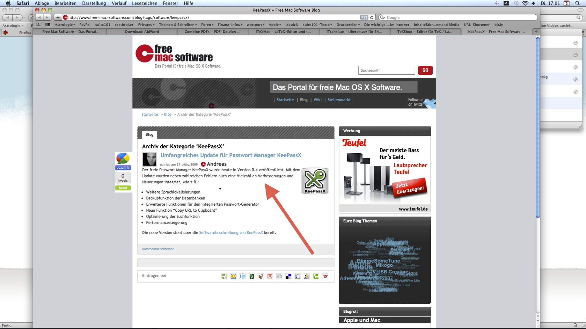586x329 pixels.
Task: Open the PayPal bookmark
Action: tap(85, 25)
